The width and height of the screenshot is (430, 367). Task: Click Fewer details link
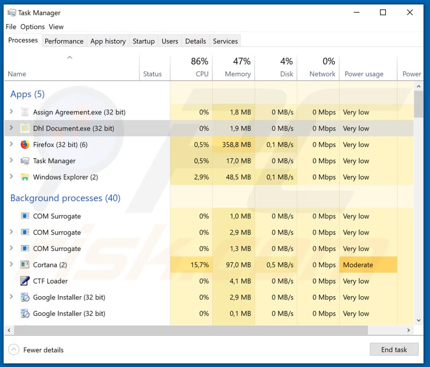tap(44, 350)
